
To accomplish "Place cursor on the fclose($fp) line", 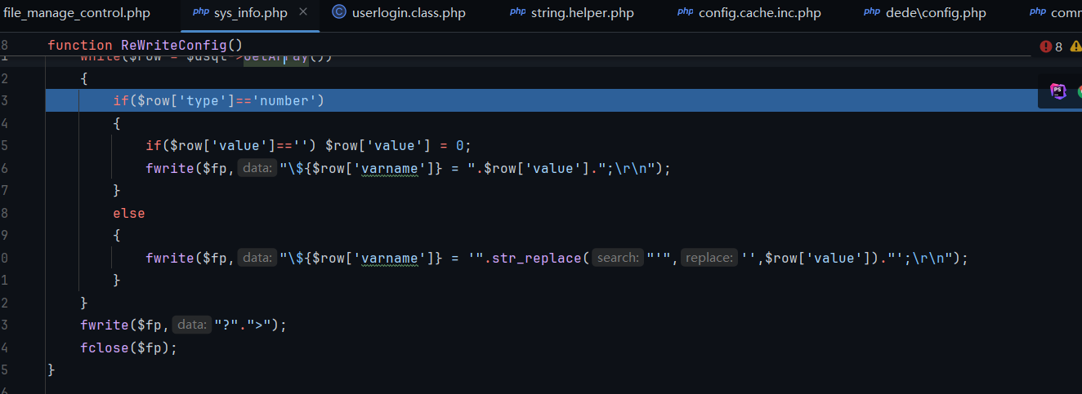I will (128, 348).
